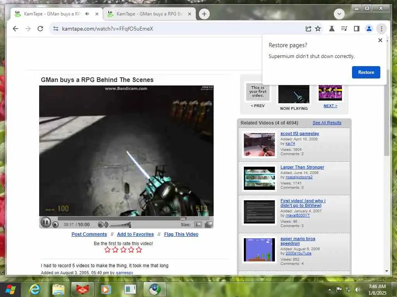Go back using the browser back arrow
The height and width of the screenshot is (297, 397).
pos(16,29)
